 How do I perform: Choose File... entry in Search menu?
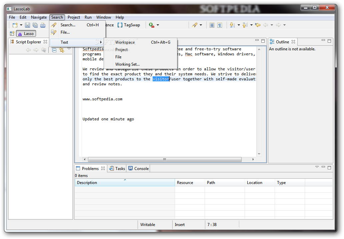pos(78,32)
